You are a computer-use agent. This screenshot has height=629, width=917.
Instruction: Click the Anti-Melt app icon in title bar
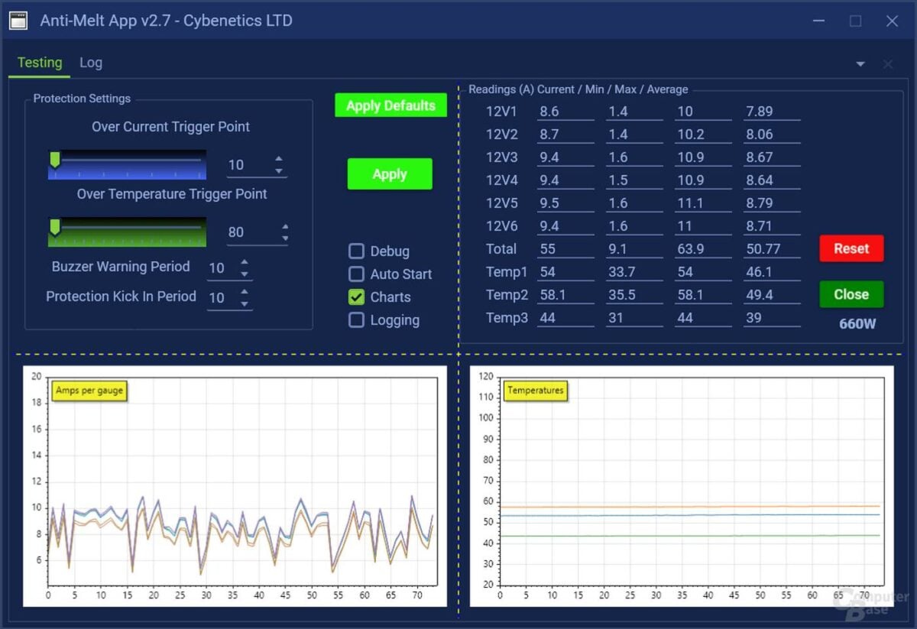click(x=18, y=21)
